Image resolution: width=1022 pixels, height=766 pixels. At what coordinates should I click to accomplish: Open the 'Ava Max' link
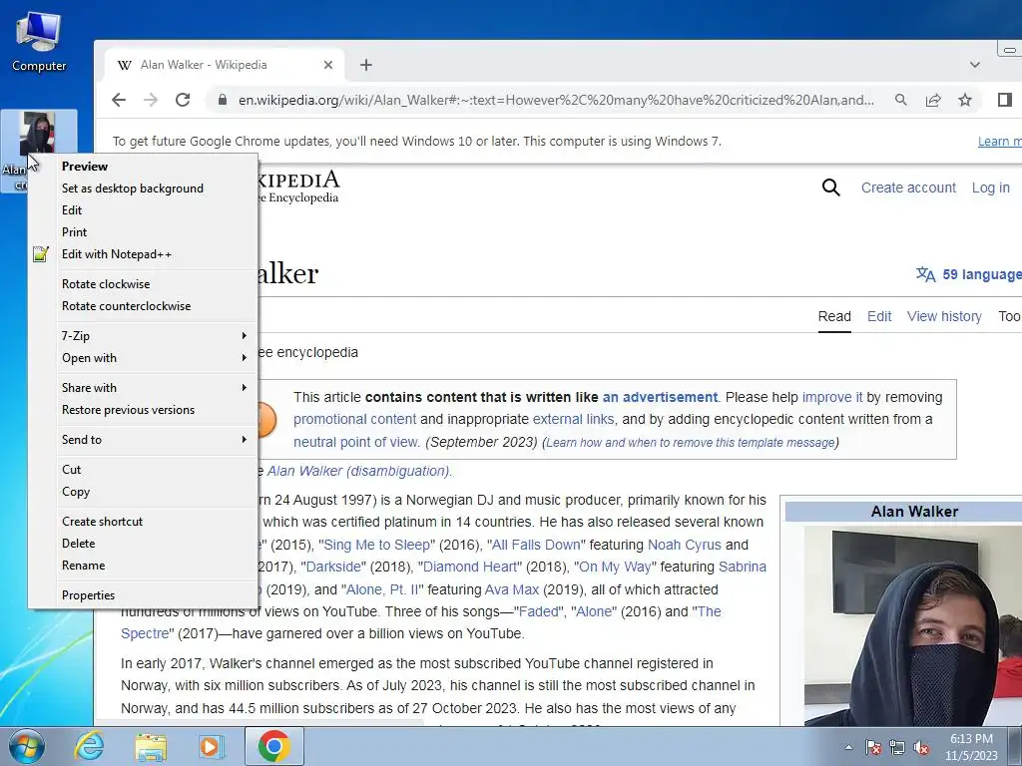pos(512,589)
